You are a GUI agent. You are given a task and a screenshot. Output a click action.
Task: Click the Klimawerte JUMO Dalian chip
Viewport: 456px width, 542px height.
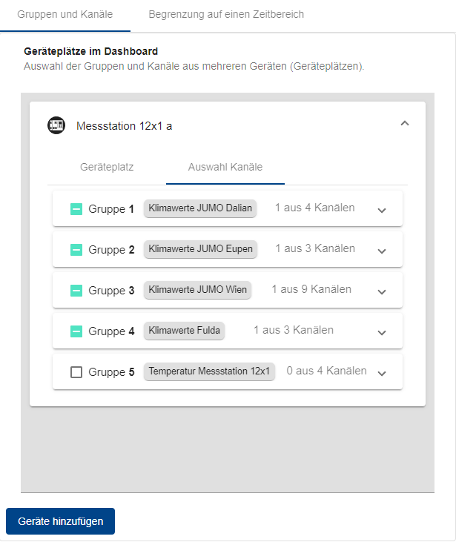[200, 208]
